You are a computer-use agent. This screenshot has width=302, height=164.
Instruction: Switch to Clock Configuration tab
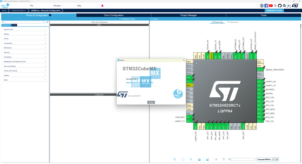[x=114, y=15]
